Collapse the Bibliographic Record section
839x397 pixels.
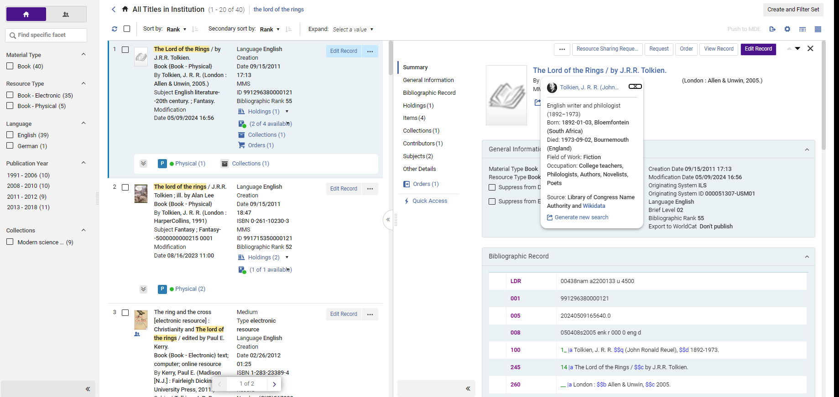(807, 257)
